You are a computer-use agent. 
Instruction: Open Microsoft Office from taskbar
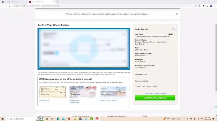pyautogui.click(x=69, y=119)
